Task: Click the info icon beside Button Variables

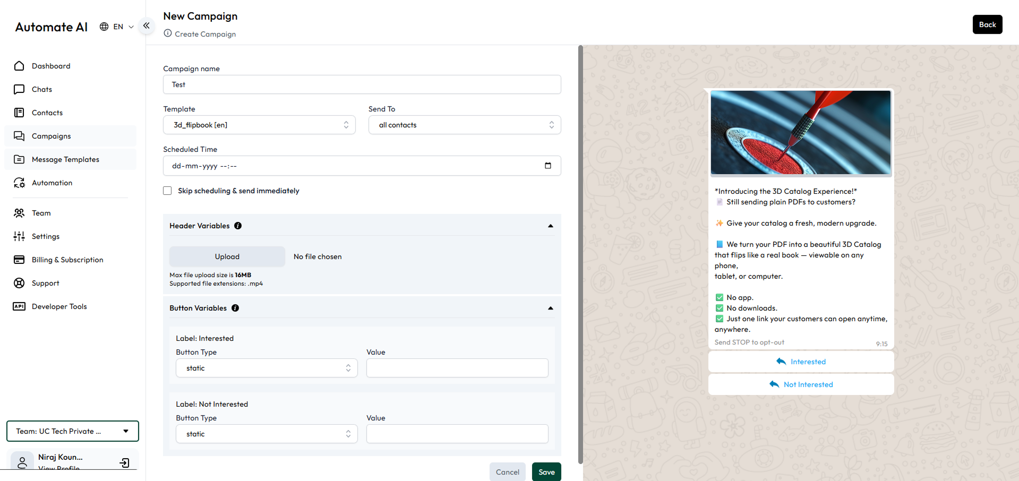Action: coord(235,308)
